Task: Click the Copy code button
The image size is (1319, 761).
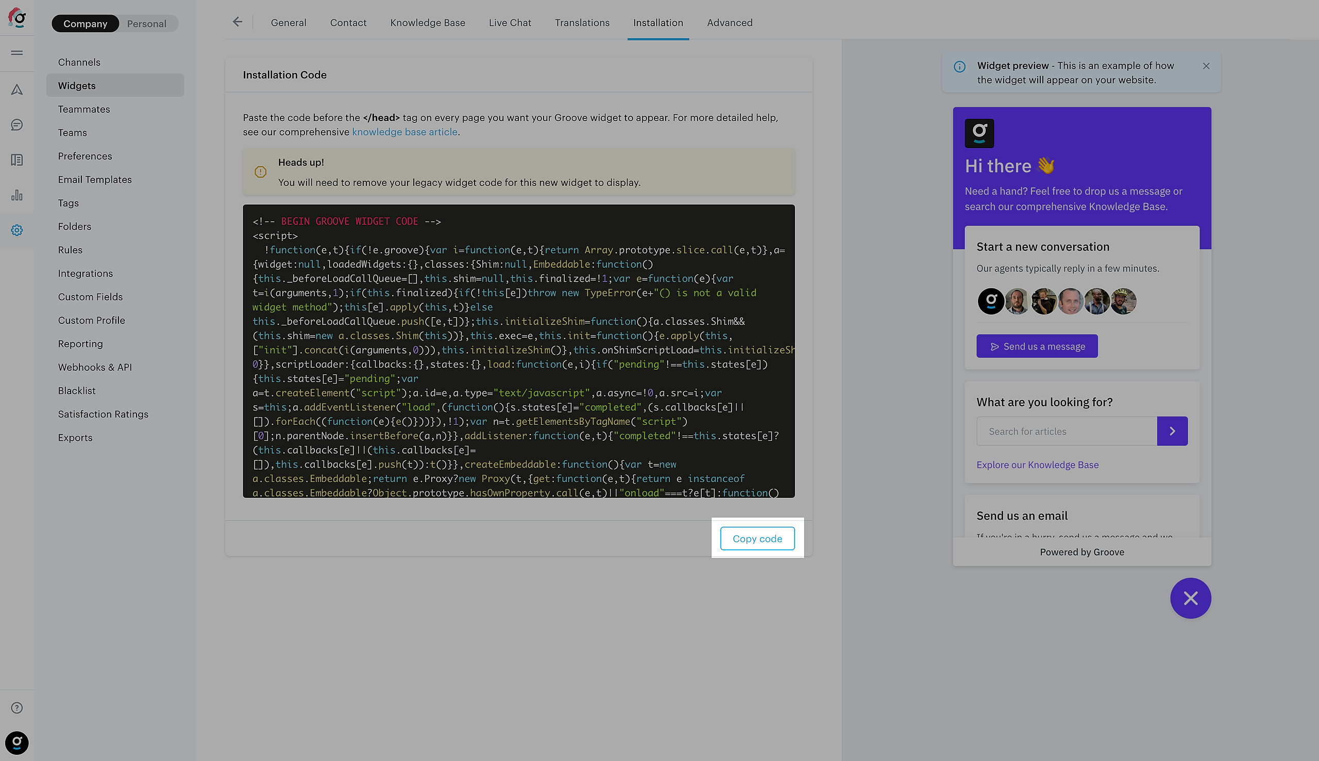Action: 757,539
